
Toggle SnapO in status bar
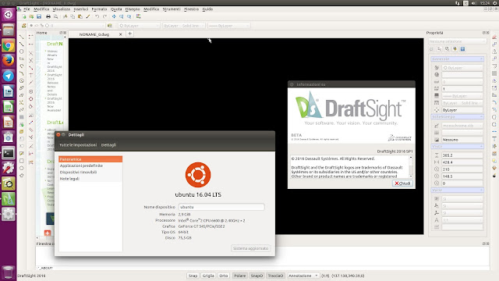click(x=257, y=276)
